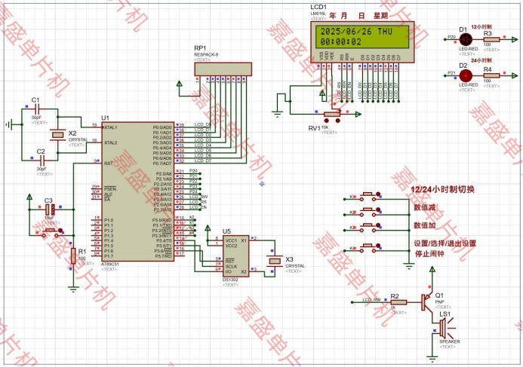
Task: Click the '12小时制' label above D1
Action: [x=481, y=26]
